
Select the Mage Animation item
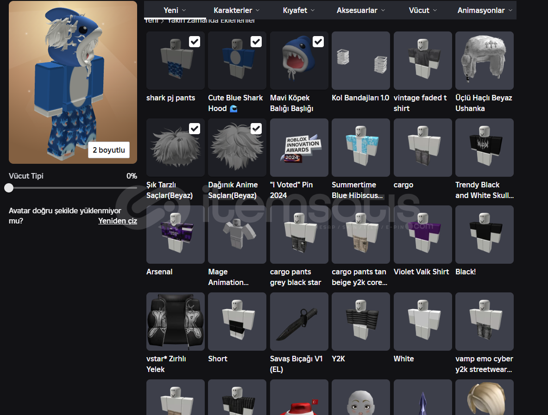point(237,235)
